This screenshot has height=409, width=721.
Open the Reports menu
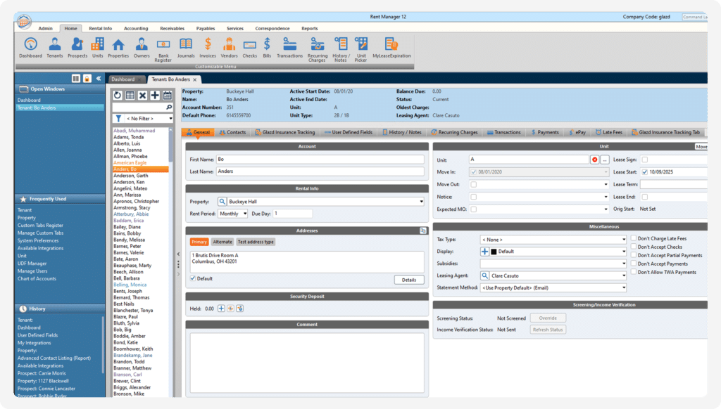[x=310, y=28]
